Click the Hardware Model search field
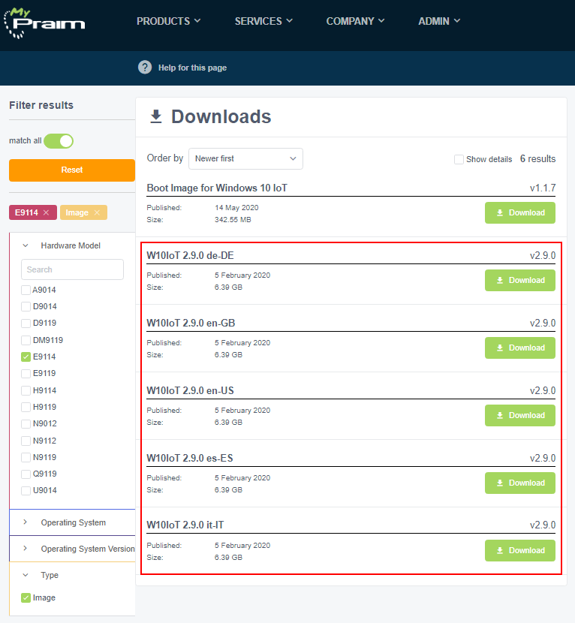 (72, 269)
